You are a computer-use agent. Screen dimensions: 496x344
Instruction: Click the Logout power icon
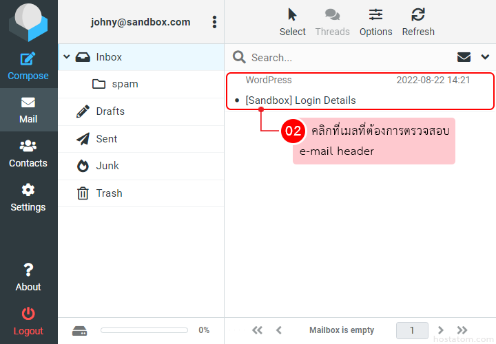click(x=28, y=314)
